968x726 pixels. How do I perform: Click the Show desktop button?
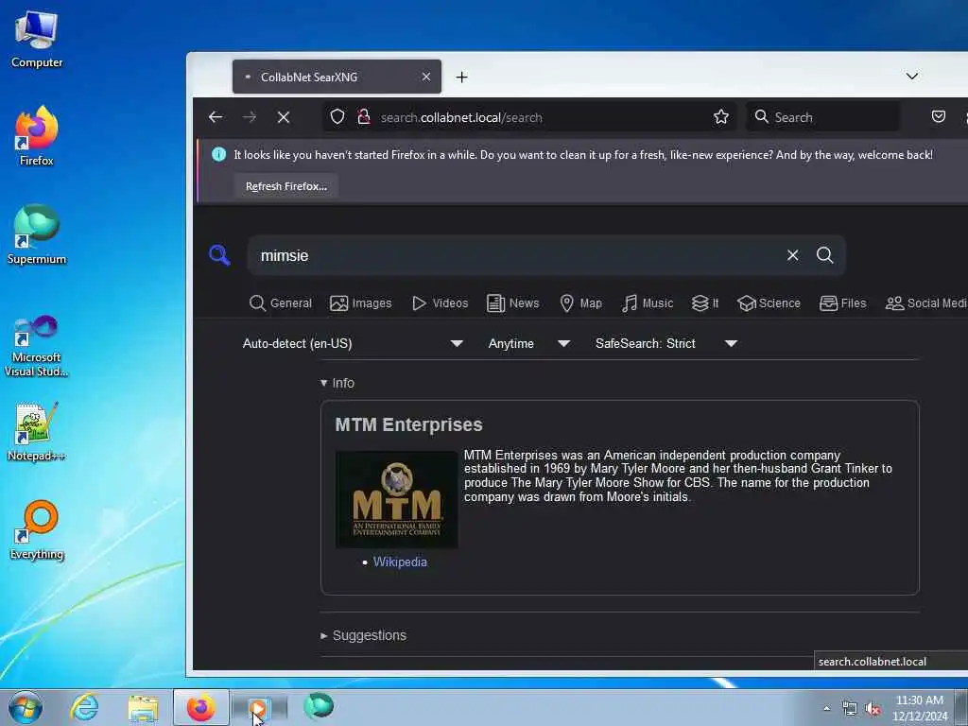click(961, 707)
